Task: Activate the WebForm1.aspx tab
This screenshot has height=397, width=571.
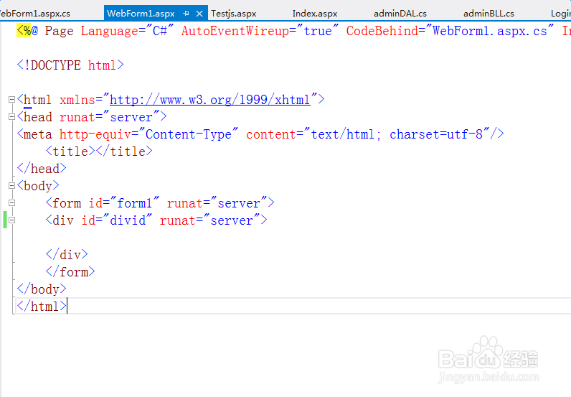Action: point(141,14)
